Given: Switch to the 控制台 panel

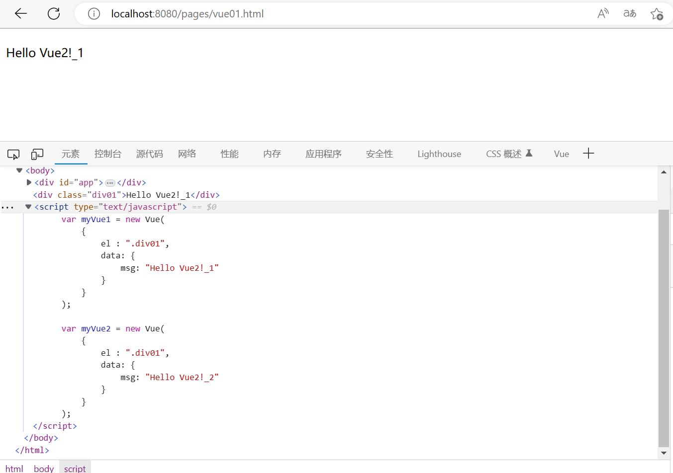Looking at the screenshot, I should pyautogui.click(x=107, y=154).
